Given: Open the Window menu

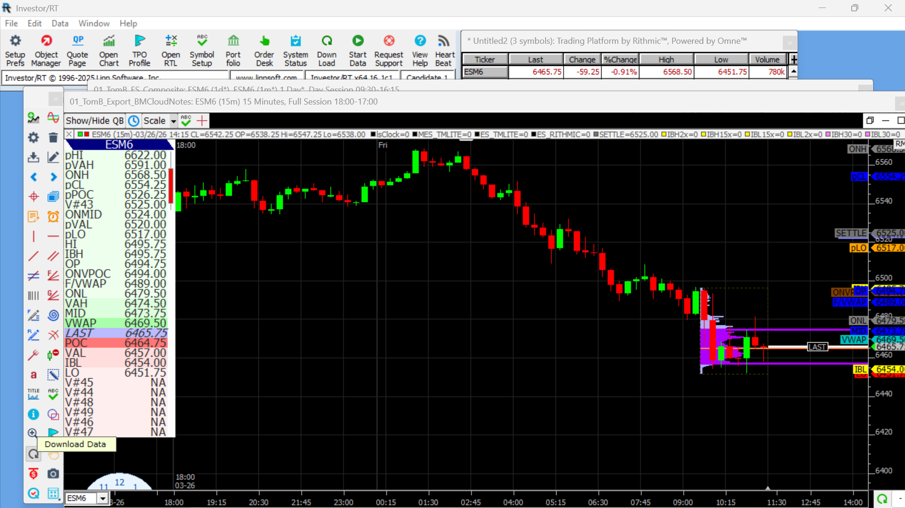Looking at the screenshot, I should pyautogui.click(x=94, y=24).
